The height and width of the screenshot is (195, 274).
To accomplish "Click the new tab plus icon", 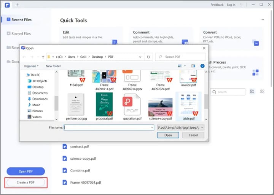I will (17, 5).
